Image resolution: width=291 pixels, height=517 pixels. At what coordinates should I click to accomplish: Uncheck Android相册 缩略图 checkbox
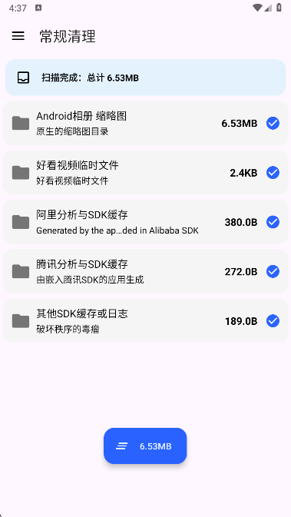coord(273,123)
